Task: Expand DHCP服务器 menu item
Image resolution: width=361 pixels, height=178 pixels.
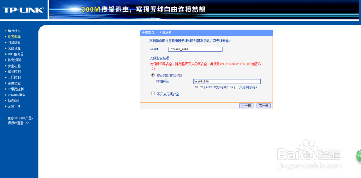Action: click(x=16, y=55)
